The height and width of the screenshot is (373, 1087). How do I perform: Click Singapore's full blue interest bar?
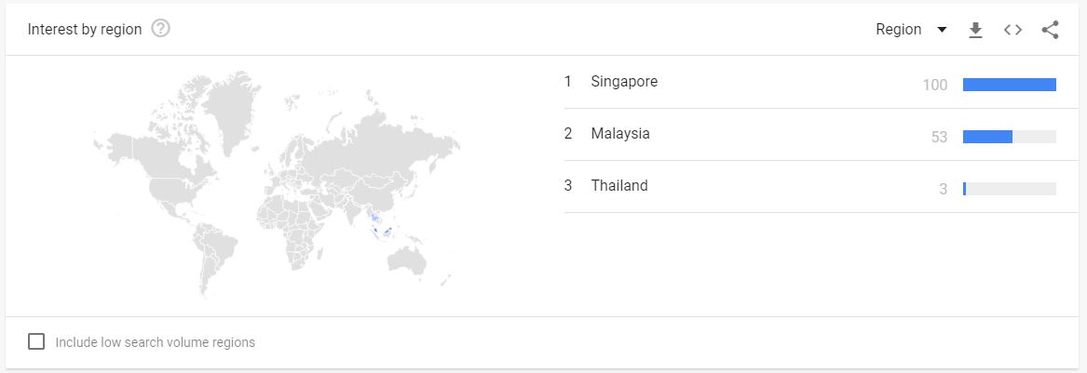(1009, 85)
